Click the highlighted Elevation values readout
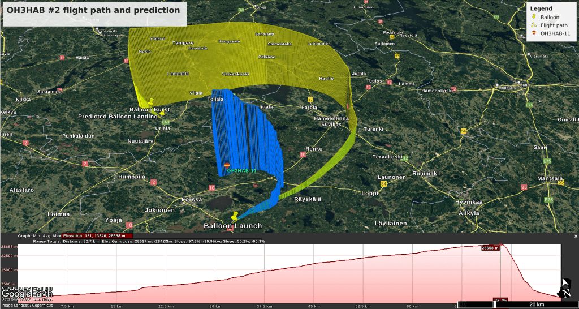 [97, 236]
